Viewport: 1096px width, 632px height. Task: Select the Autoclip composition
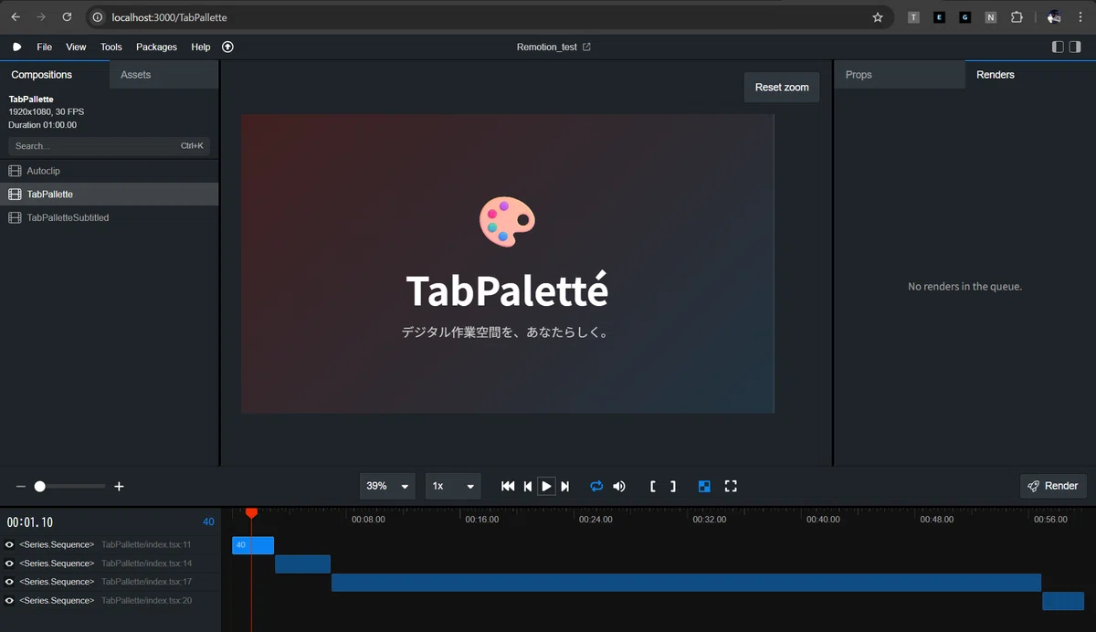click(110, 171)
